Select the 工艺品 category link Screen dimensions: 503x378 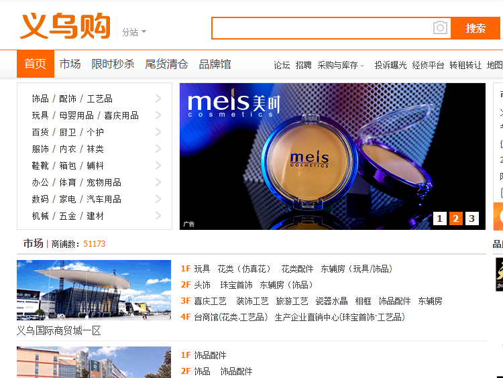coord(100,99)
